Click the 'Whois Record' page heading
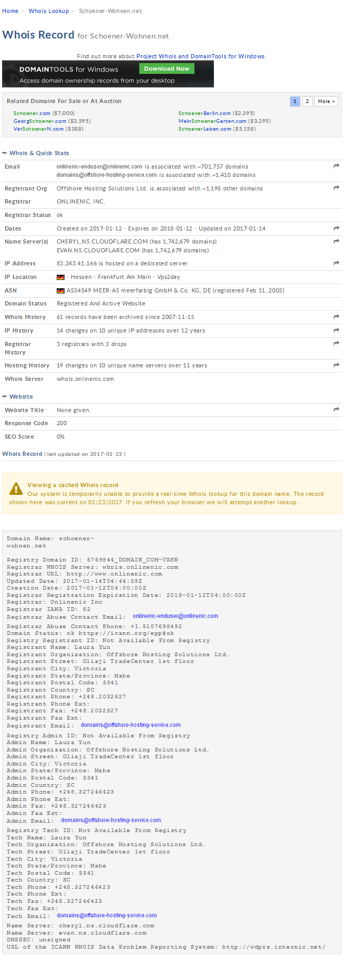The height and width of the screenshot is (971, 344). tap(38, 35)
